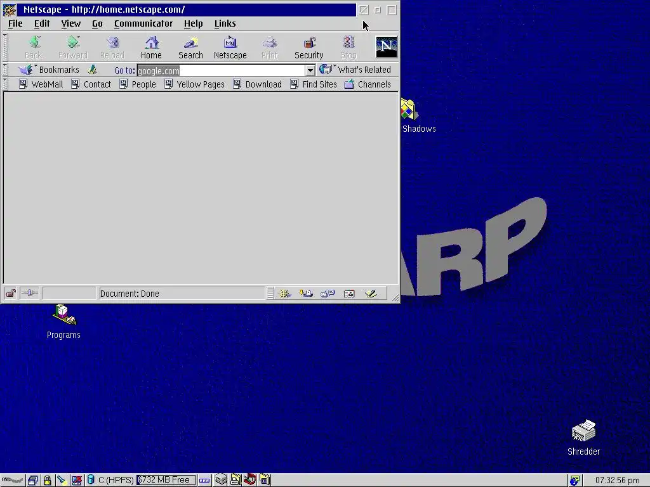The width and height of the screenshot is (650, 487).
Task: Open the red toolbox WarpCenter icon
Action: click(x=250, y=479)
